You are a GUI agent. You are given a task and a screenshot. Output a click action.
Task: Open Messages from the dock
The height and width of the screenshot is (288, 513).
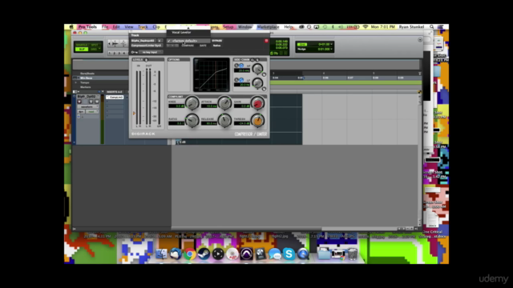point(274,254)
